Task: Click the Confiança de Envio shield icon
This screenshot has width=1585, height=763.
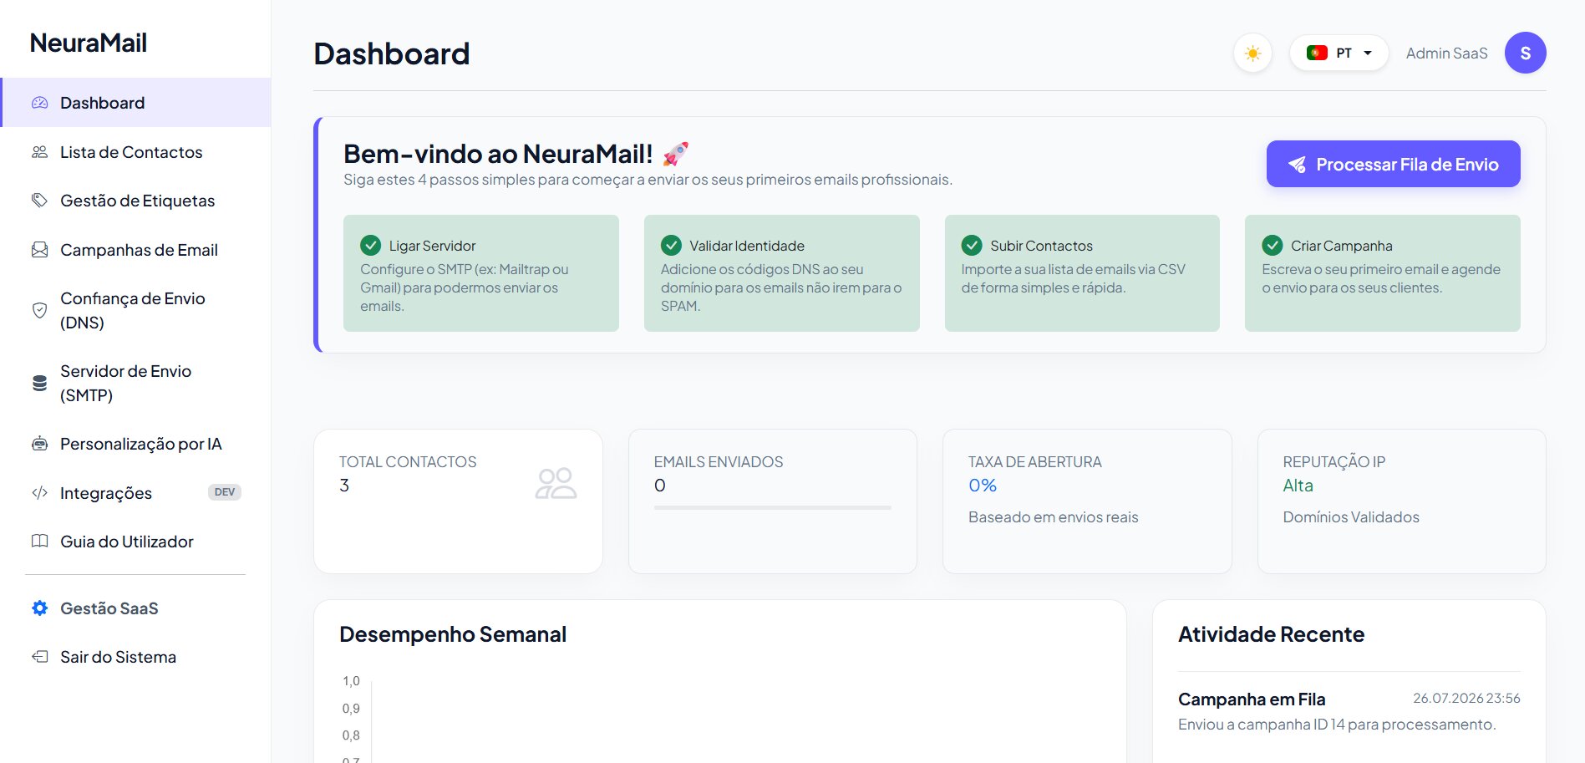Action: (x=39, y=310)
